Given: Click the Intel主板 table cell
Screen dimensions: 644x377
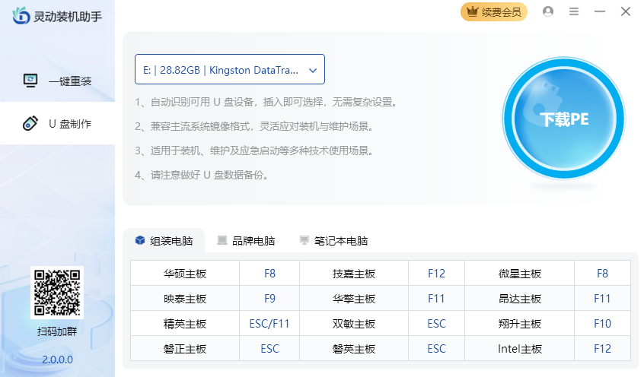Looking at the screenshot, I should click(x=520, y=349).
